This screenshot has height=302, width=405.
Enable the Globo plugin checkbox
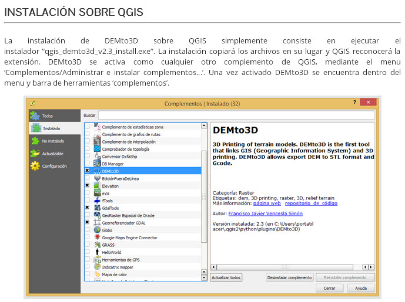[88, 230]
